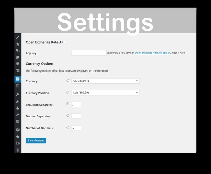Click the 'Number of Decimals' label text
This screenshot has height=174, width=211.
coord(39,128)
